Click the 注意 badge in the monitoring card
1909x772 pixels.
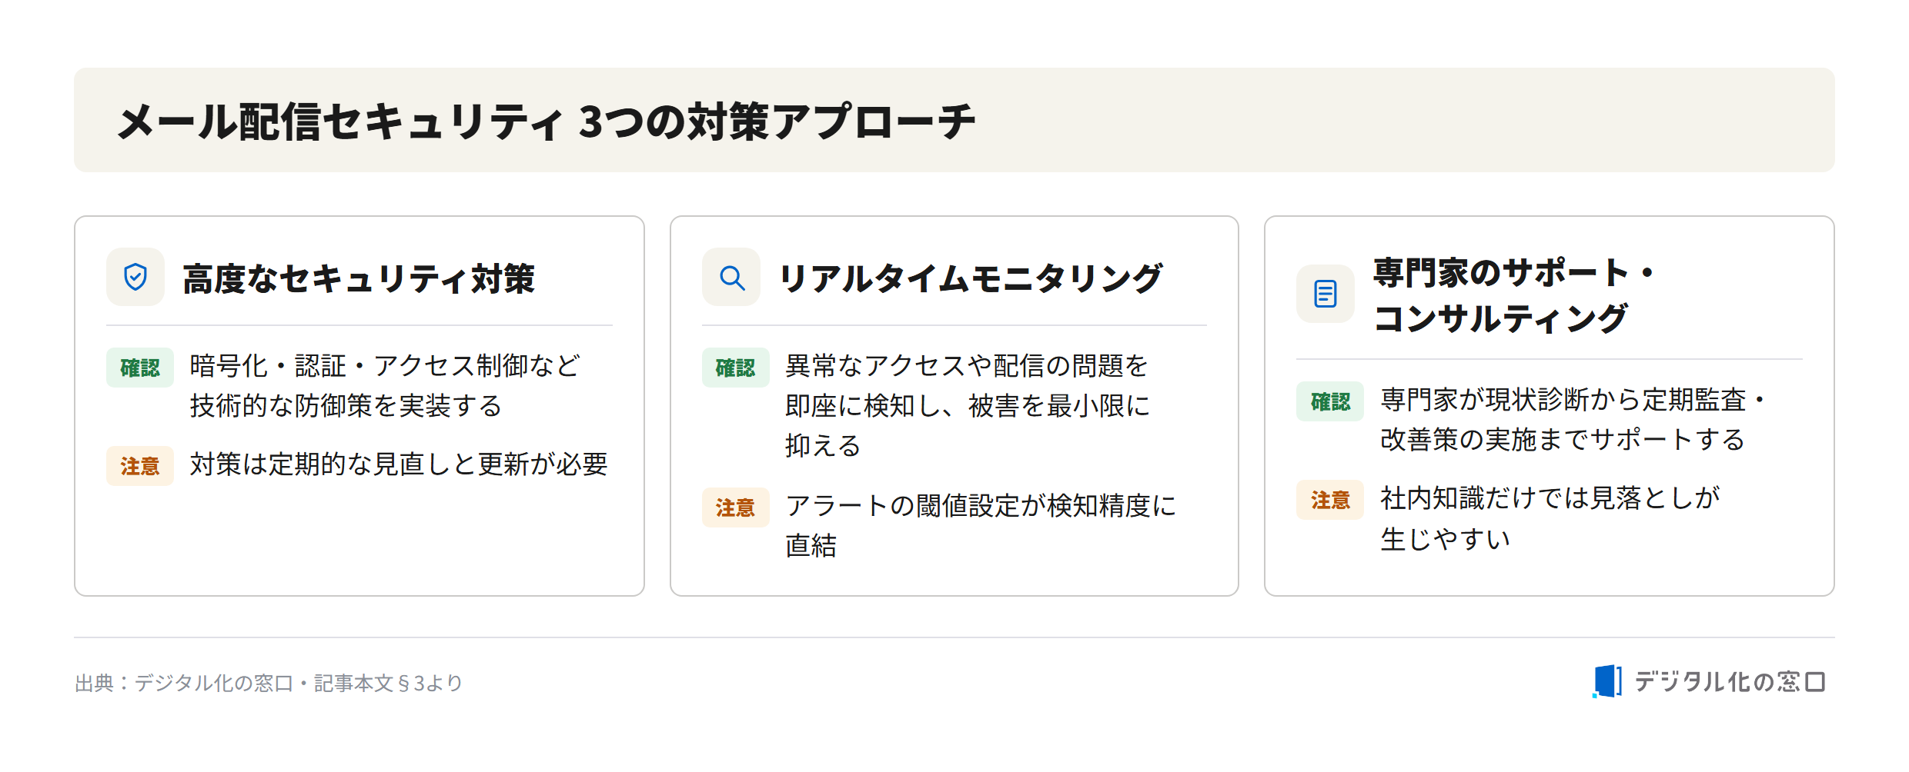(736, 507)
